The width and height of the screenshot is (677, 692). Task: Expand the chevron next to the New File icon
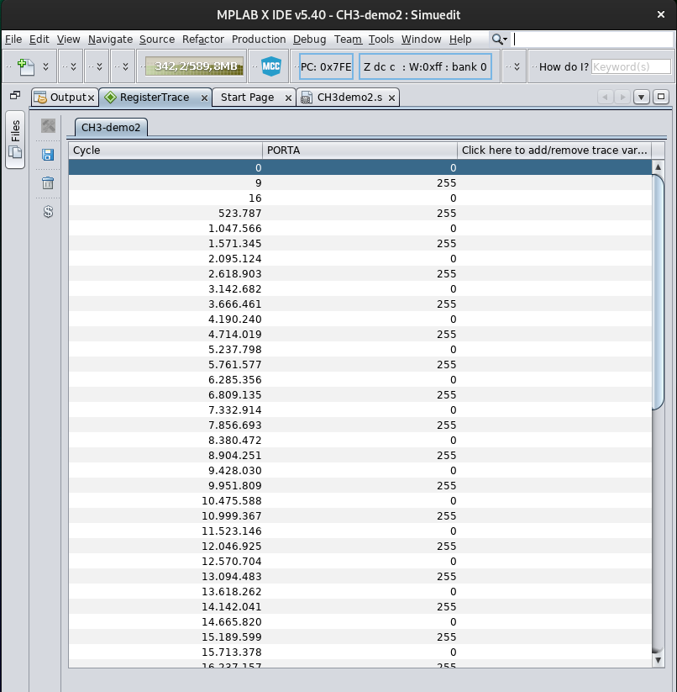[x=46, y=66]
